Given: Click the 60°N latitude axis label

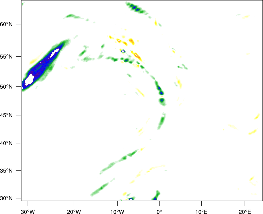Looking at the screenshot, I should (6, 24).
